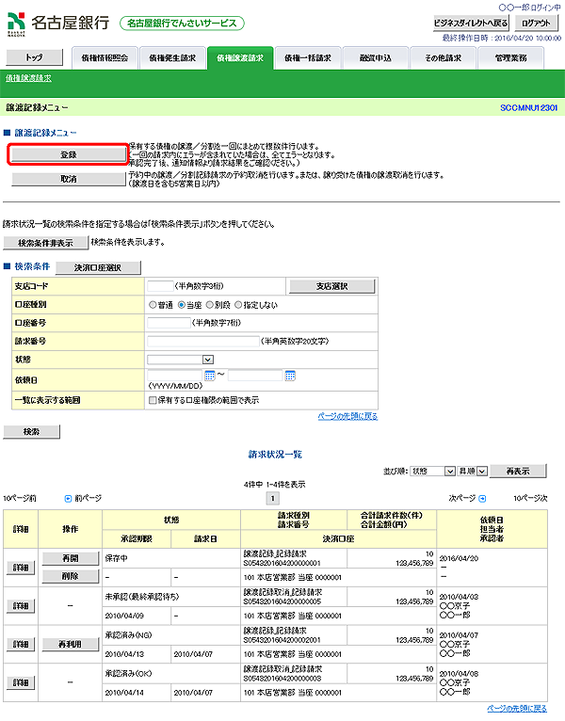This screenshot has height=721, width=565.
Task: Select the 当座 account type radio
Action: [182, 304]
